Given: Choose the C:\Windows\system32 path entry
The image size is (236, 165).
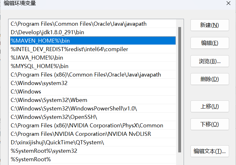Looking at the screenshot, I should coord(39,83).
